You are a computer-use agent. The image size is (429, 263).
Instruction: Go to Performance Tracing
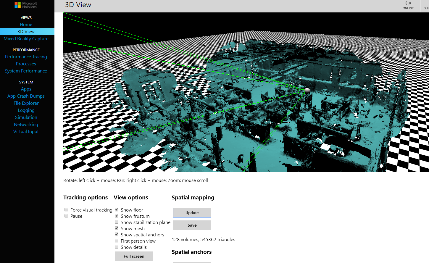click(x=26, y=57)
